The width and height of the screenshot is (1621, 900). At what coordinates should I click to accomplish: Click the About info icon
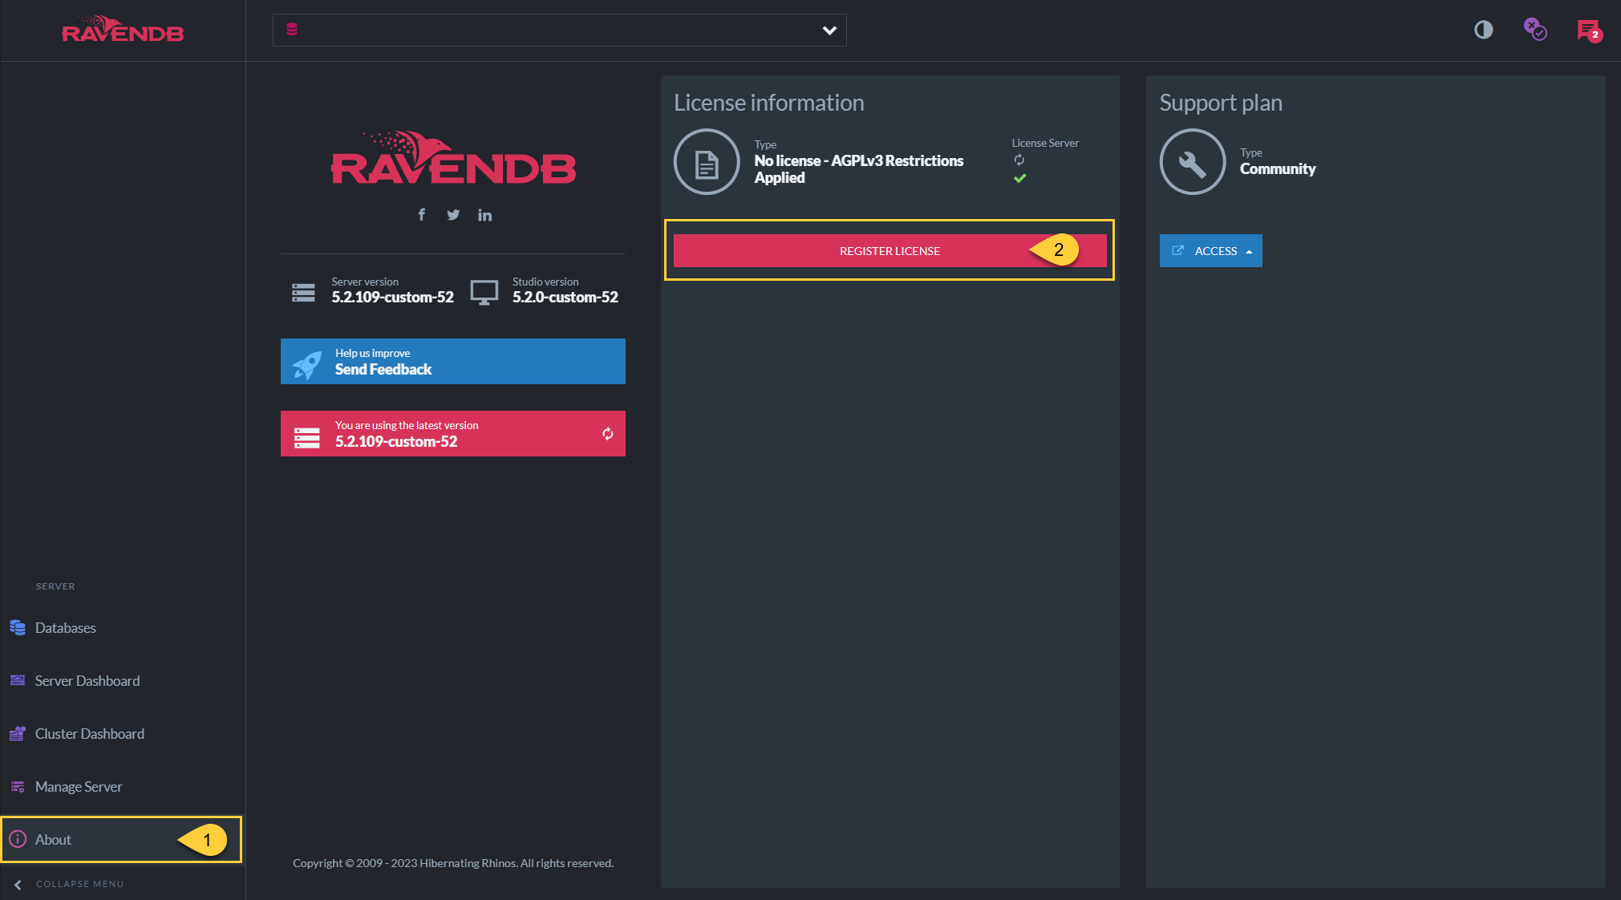click(x=18, y=839)
